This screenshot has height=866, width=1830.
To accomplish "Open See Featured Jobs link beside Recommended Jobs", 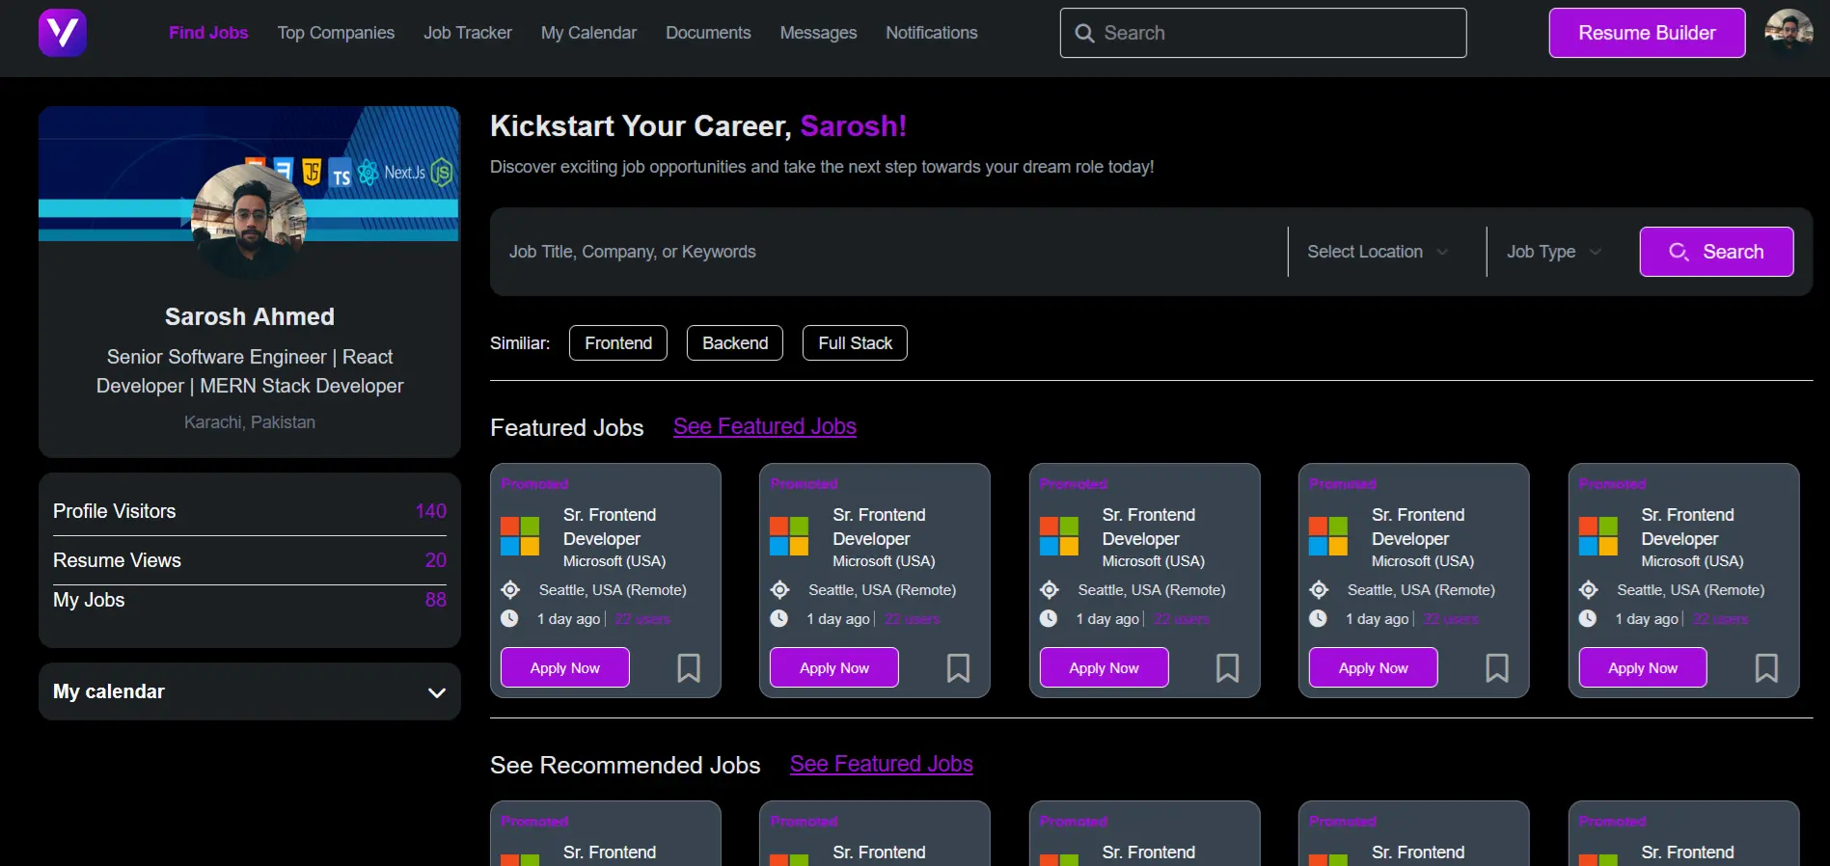I will pos(882,764).
